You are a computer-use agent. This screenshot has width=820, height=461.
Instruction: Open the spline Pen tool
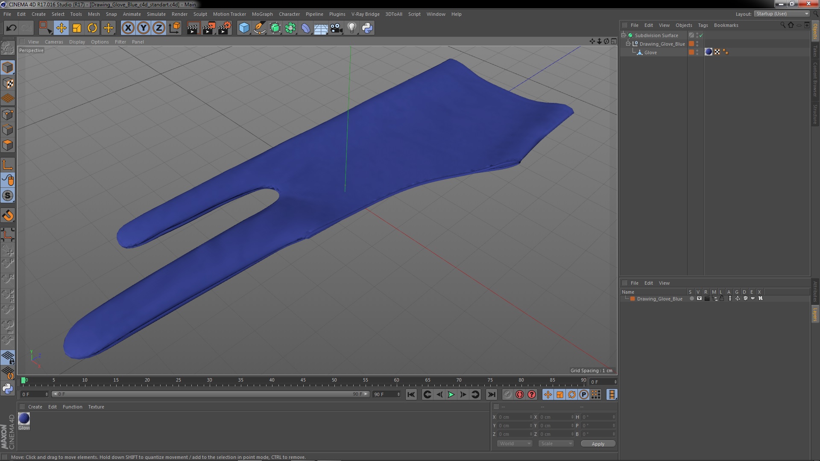point(259,28)
